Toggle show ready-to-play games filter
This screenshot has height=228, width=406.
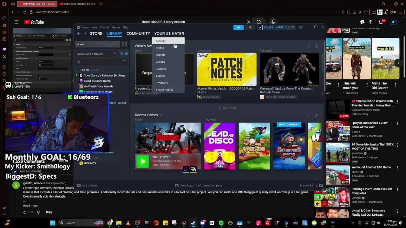[x=127, y=54]
